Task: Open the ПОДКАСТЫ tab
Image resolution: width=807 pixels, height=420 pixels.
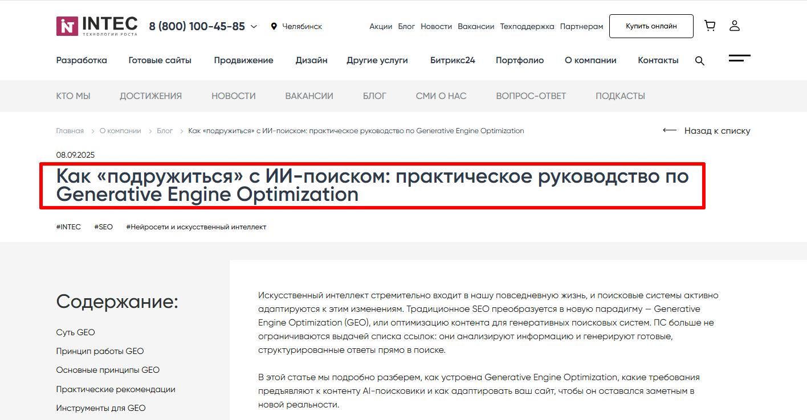Action: pyautogui.click(x=619, y=96)
